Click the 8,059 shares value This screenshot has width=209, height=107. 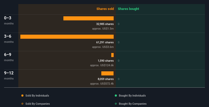(x=106, y=79)
